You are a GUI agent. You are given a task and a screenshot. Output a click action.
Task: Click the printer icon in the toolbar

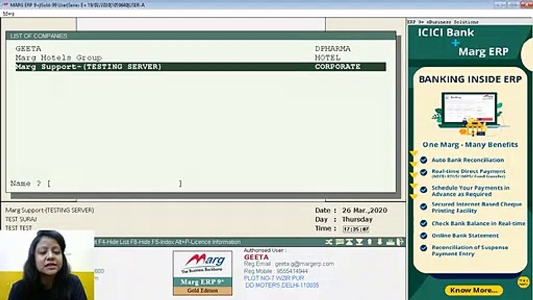click(390, 242)
